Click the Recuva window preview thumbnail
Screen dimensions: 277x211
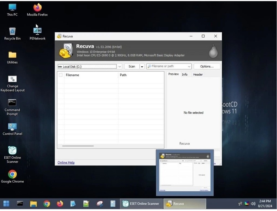click(x=184, y=172)
